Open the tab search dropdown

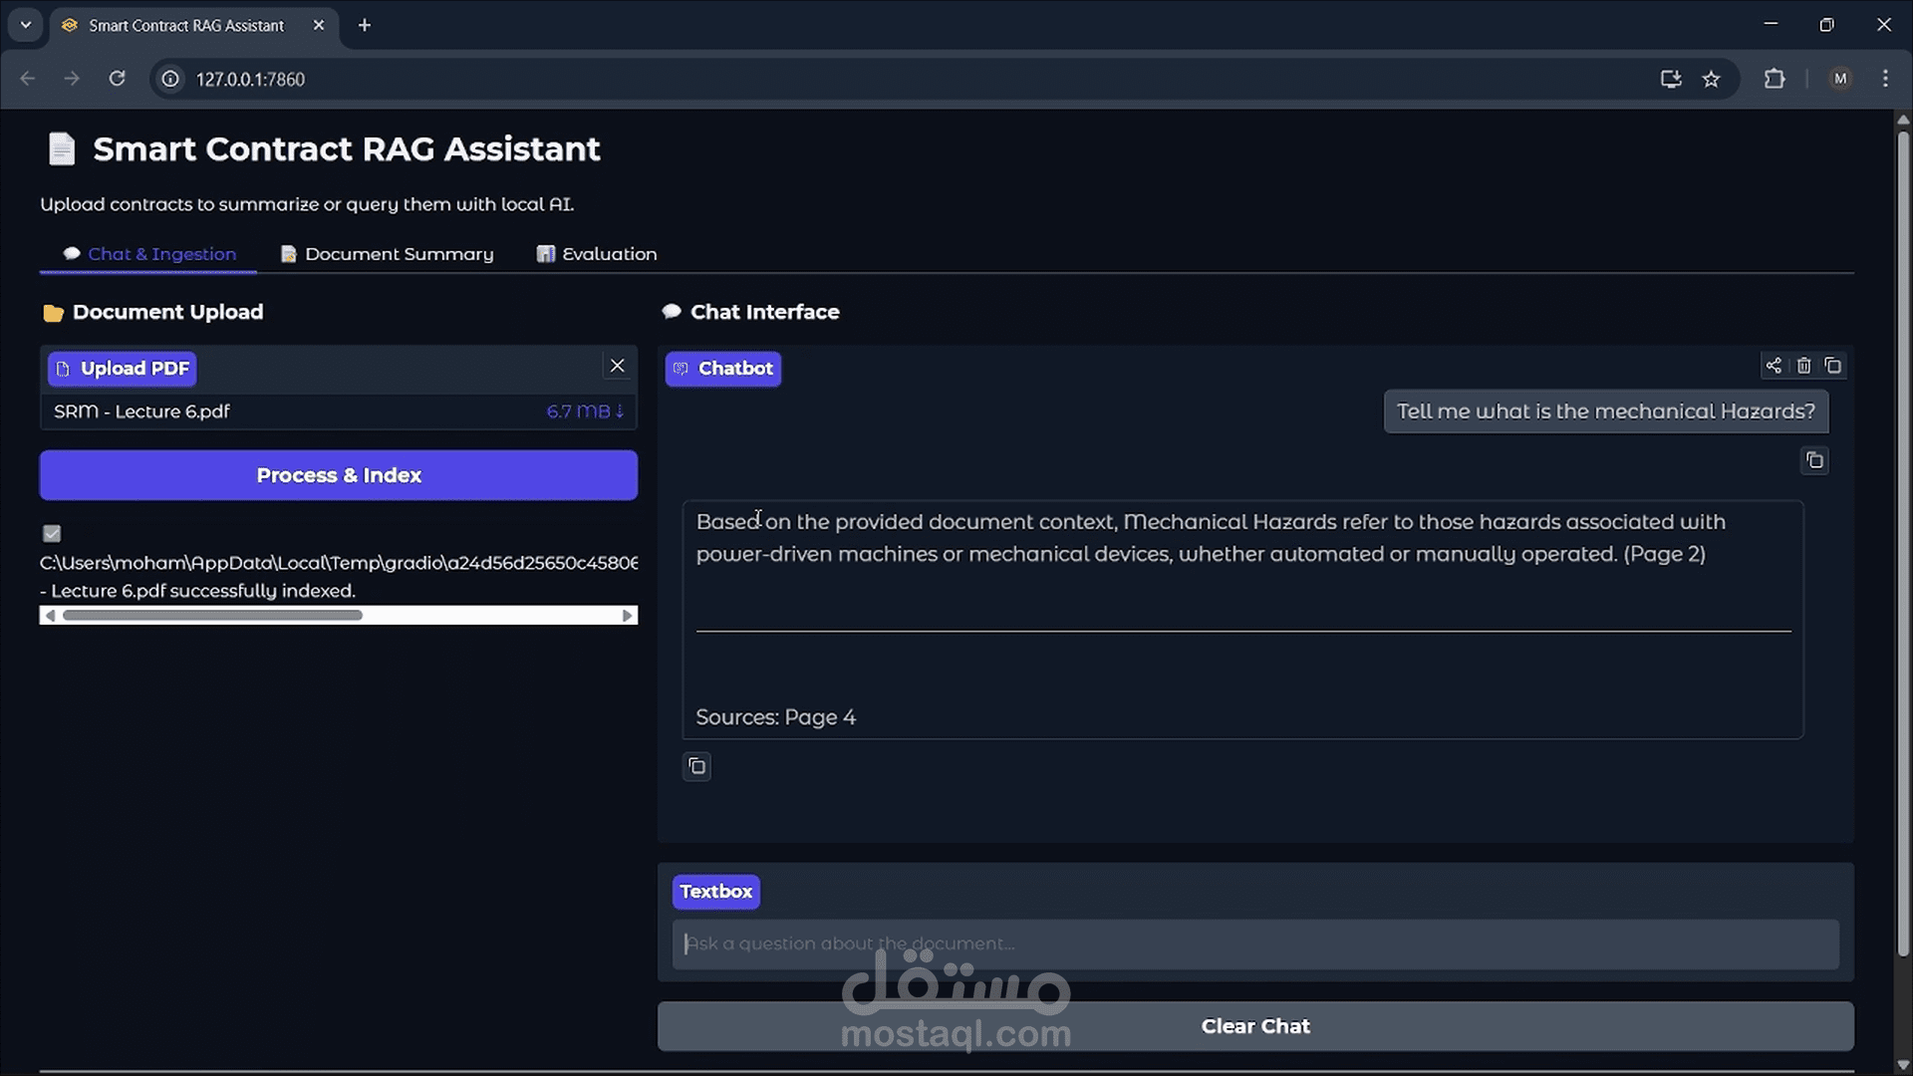click(x=26, y=25)
